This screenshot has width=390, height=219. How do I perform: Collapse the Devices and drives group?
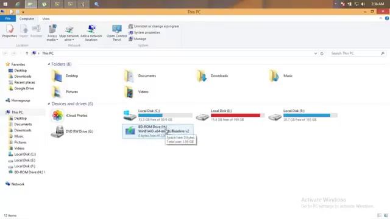(49, 104)
